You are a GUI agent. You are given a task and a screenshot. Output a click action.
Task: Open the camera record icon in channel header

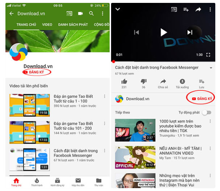tap(80, 14)
